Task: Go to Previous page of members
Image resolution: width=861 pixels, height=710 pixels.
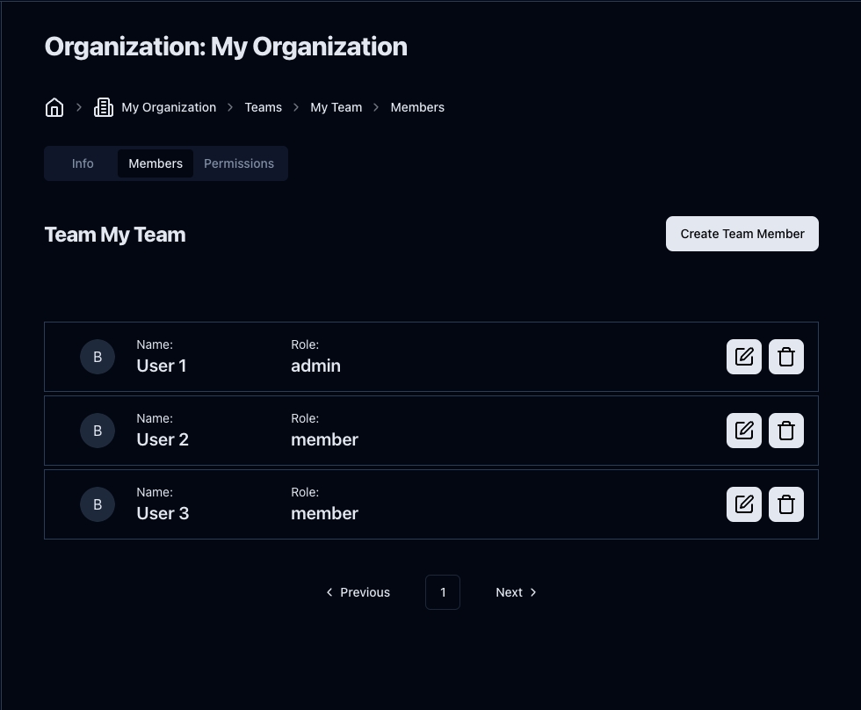Action: [358, 592]
